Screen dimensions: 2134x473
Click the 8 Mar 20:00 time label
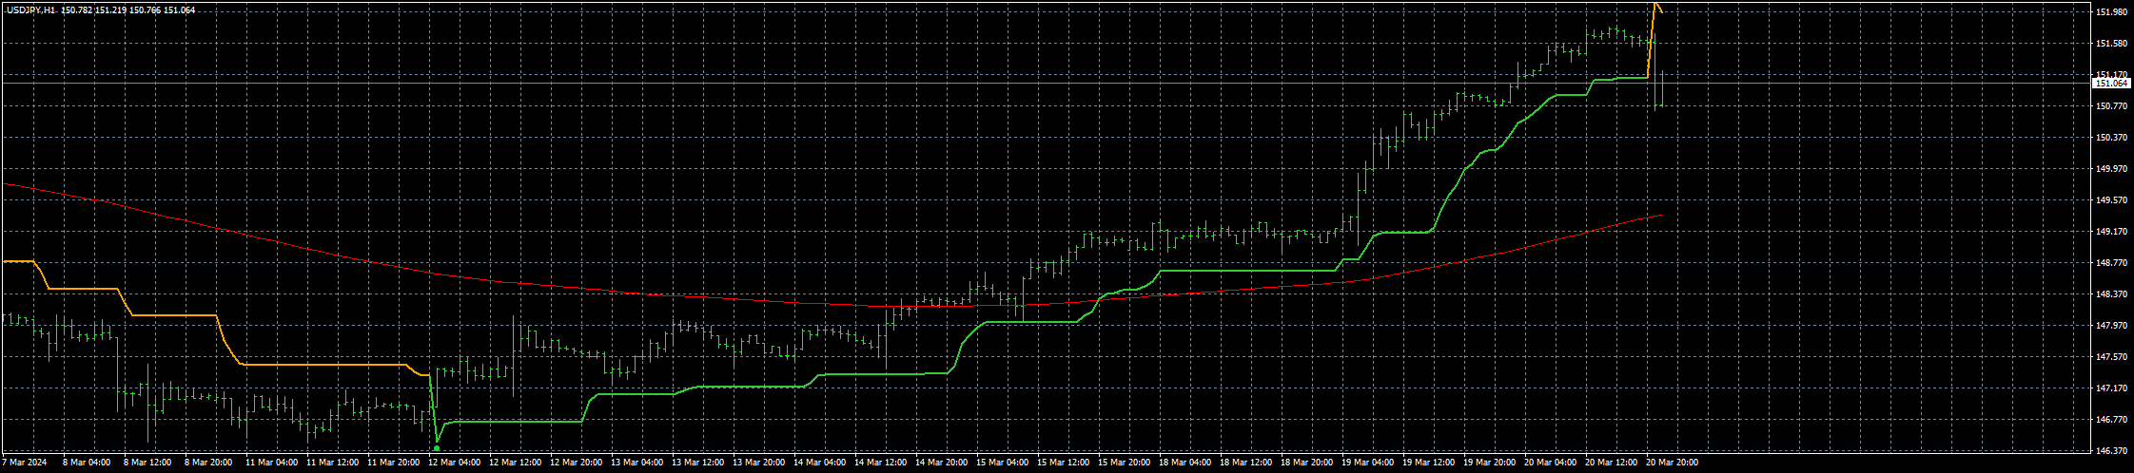tap(207, 464)
